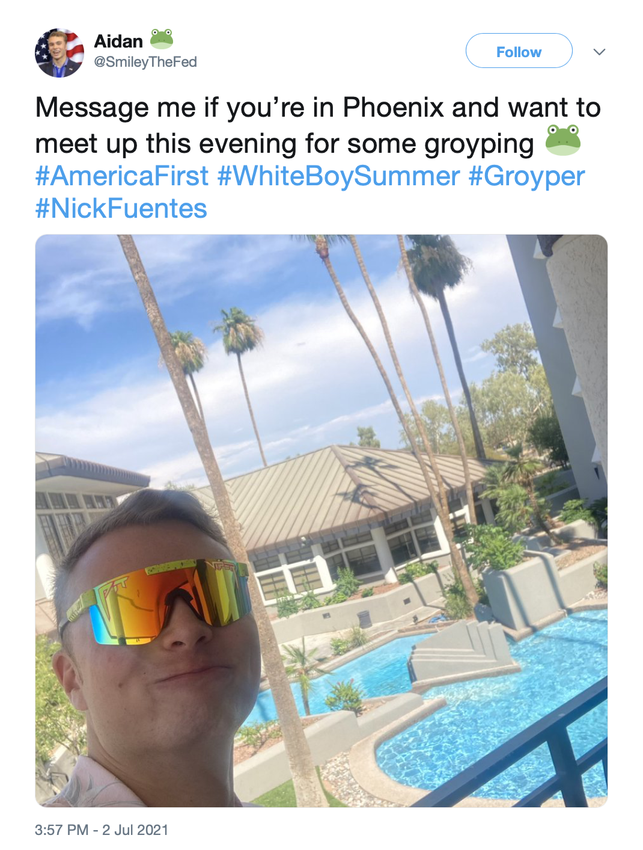The image size is (643, 850).
Task: Click the tweet timestamp 3:57 PM
Action: (x=61, y=830)
